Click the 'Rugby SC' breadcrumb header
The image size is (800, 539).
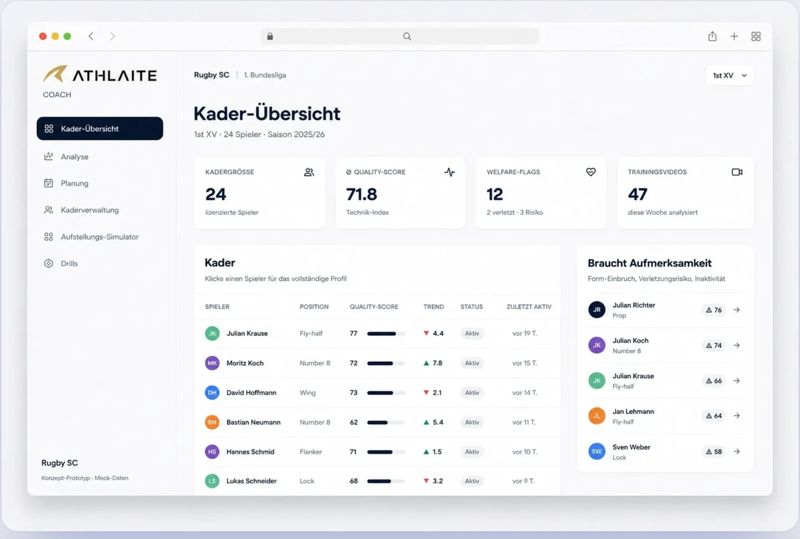[211, 75]
